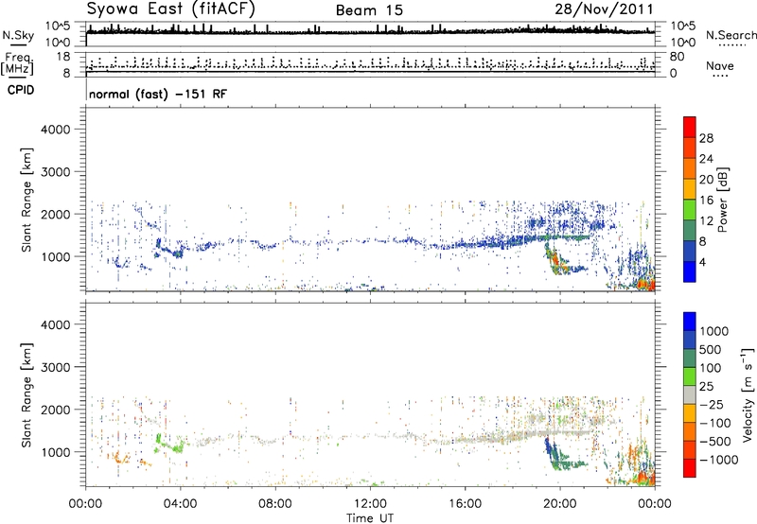Click the '1000' velocity colorbar tick

coord(714,331)
